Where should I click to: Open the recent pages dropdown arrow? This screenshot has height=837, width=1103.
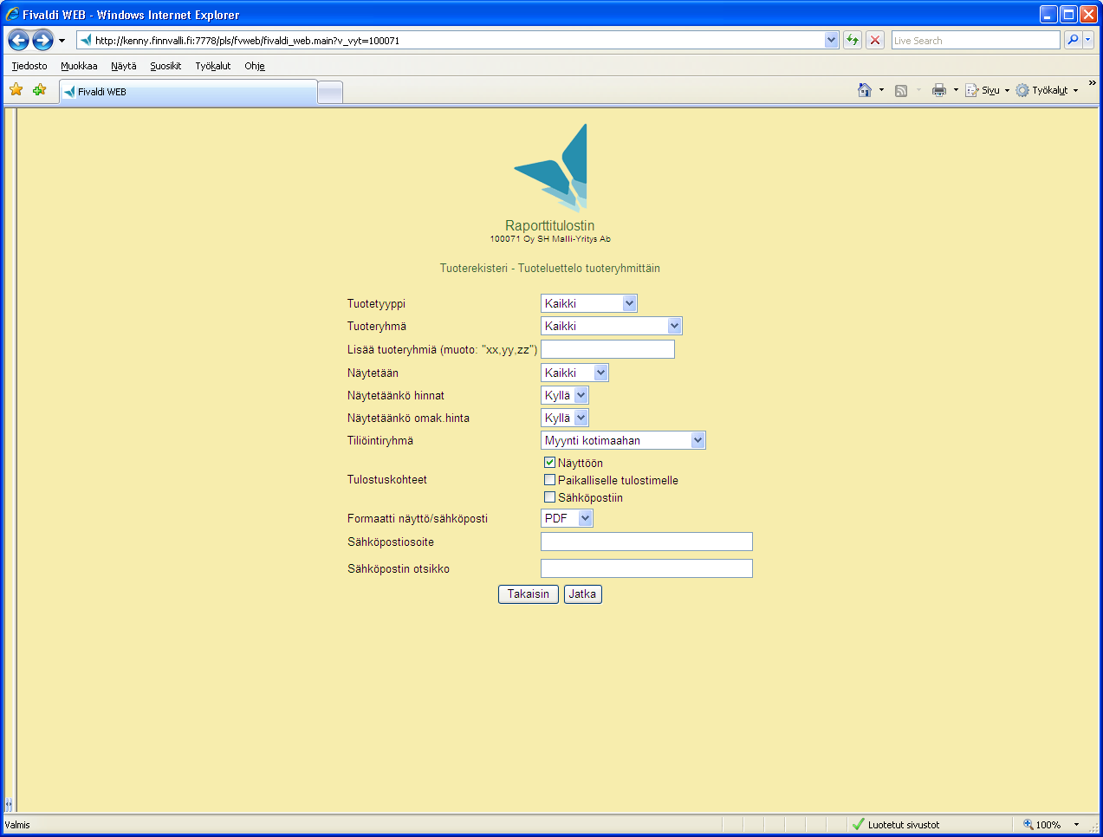click(x=62, y=41)
